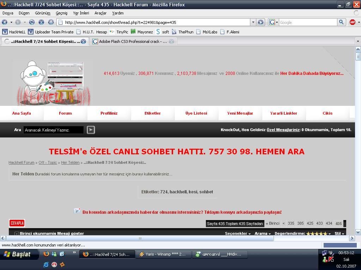The width and height of the screenshot is (361, 270).
Task: Go to the Ana Sayfa page
Action: [22, 113]
